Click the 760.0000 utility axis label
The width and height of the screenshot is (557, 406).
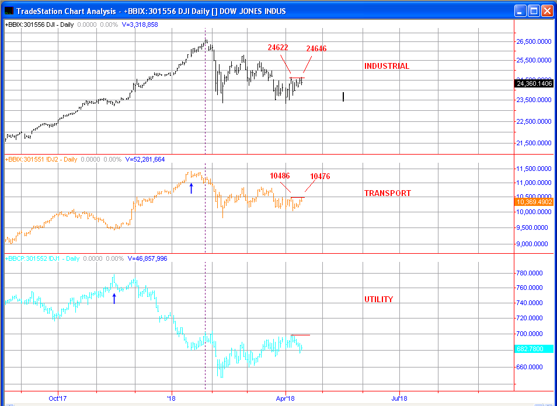pyautogui.click(x=530, y=288)
